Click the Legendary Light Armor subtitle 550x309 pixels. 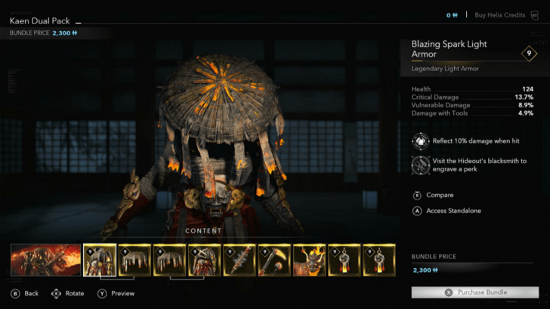(x=445, y=69)
